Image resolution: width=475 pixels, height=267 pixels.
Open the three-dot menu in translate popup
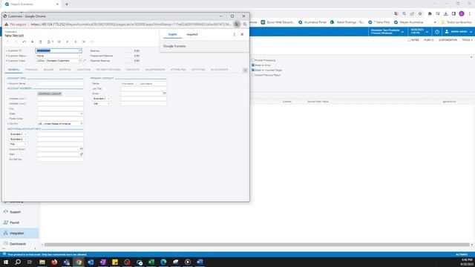(235, 35)
